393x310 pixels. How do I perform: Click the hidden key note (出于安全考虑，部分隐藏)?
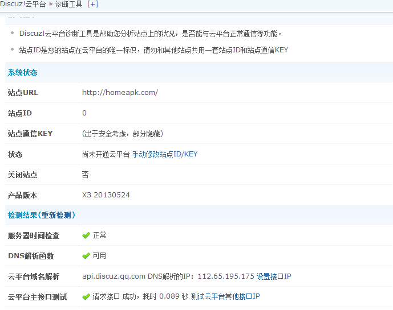[x=123, y=134]
